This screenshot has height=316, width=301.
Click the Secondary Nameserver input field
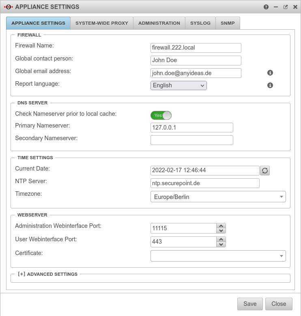191,140
